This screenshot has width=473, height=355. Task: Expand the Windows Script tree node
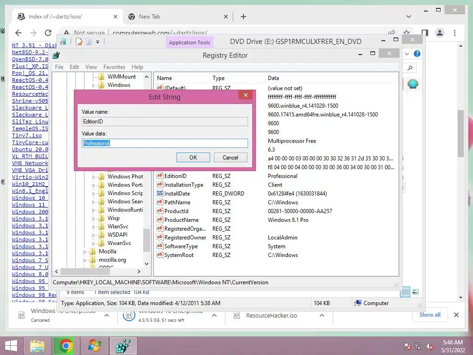[93, 194]
